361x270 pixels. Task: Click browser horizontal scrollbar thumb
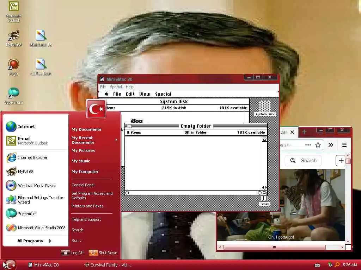274,247
